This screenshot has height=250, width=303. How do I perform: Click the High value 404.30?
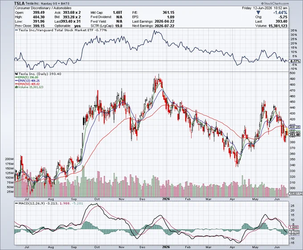point(38,17)
